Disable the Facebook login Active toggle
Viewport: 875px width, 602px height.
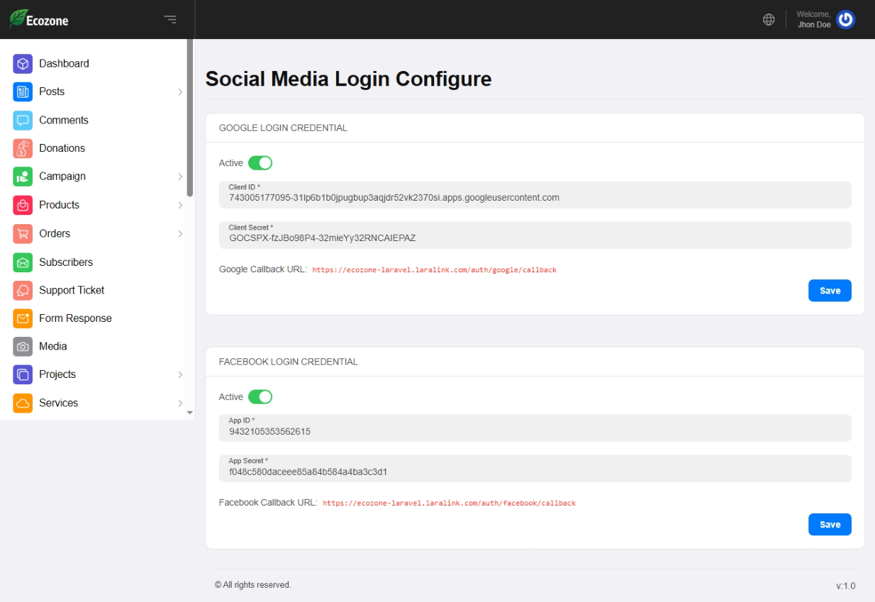coord(260,397)
